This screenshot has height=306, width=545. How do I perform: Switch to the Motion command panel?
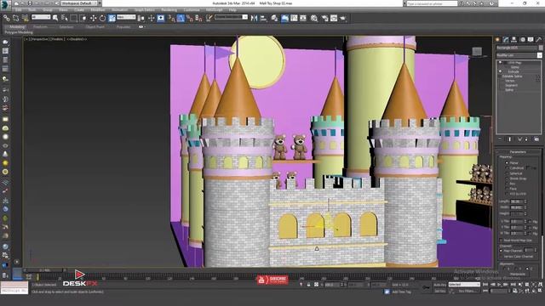[522, 40]
